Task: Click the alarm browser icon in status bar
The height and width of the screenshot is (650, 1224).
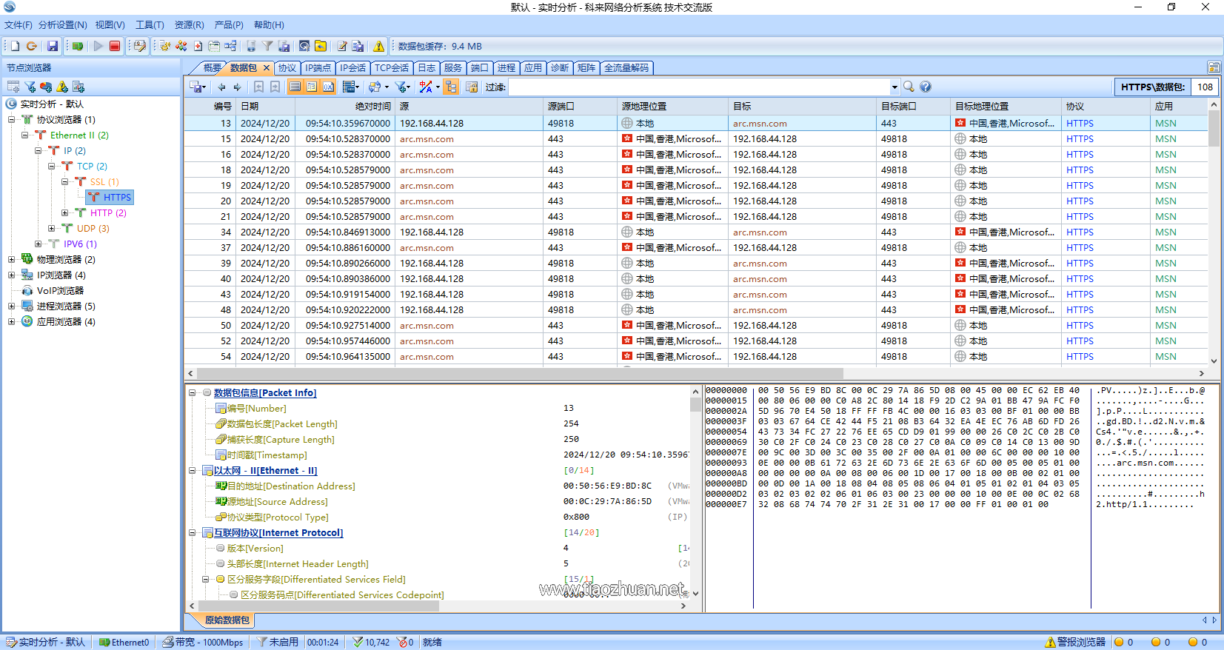Action: 1075,642
